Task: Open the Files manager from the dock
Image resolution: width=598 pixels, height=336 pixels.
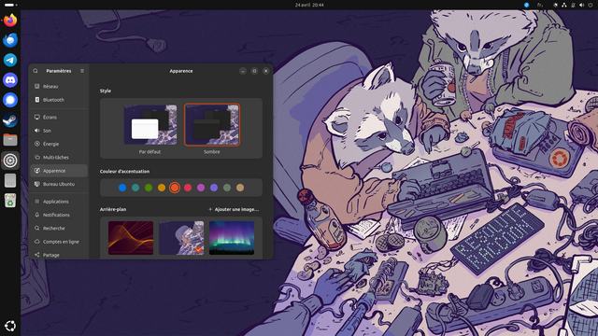Action: (10, 140)
